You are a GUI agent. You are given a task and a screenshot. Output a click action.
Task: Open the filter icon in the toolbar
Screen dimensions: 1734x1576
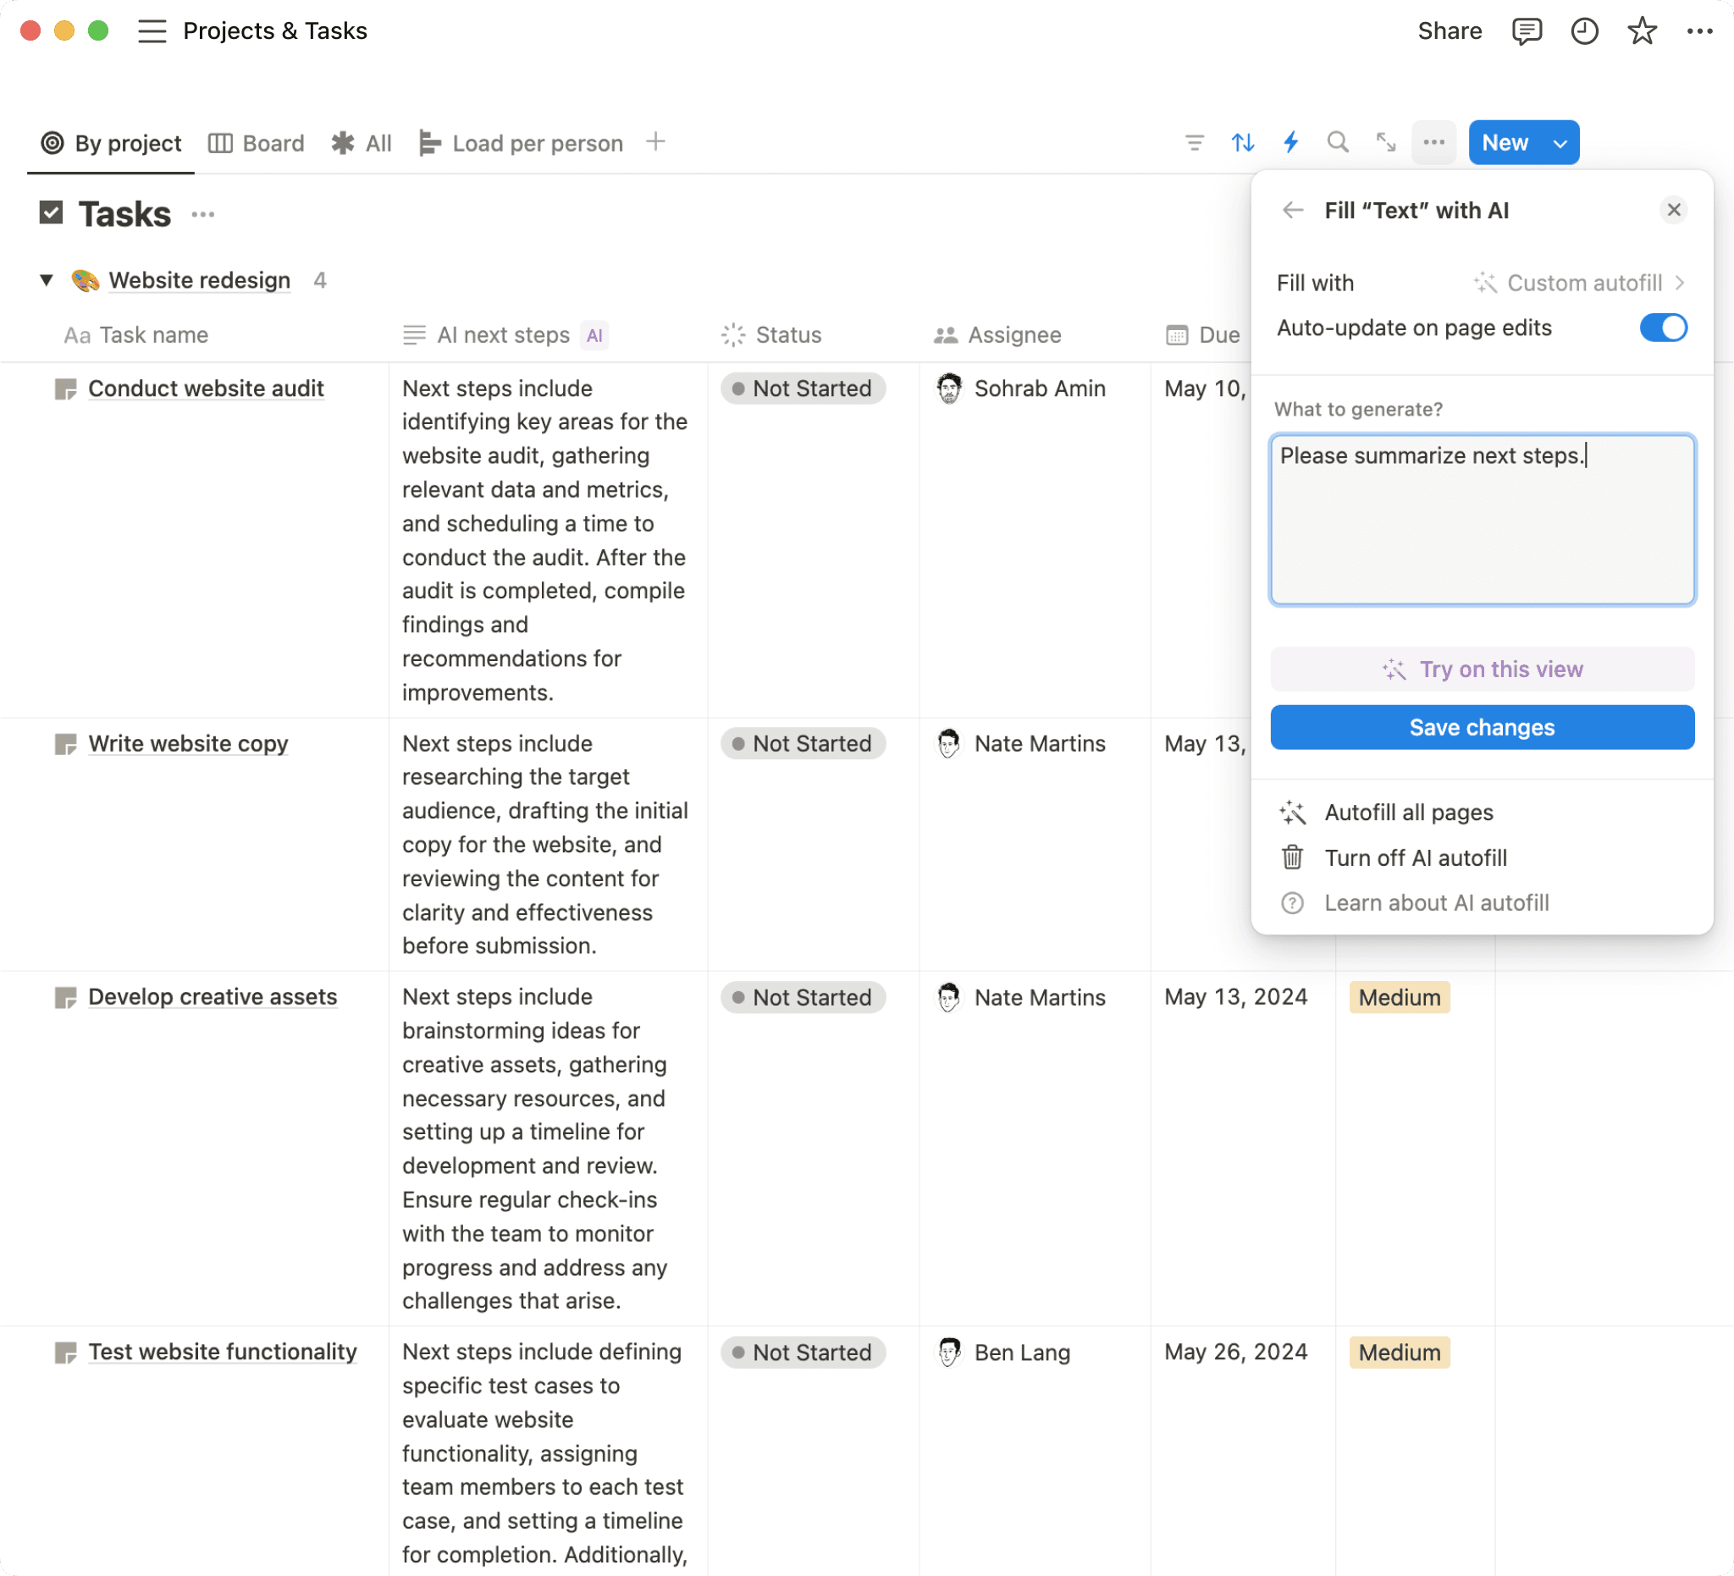point(1195,143)
